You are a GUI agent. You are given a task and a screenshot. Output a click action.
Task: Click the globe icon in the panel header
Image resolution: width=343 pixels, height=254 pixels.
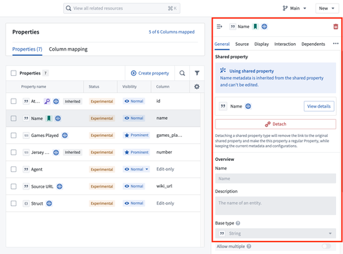(264, 27)
